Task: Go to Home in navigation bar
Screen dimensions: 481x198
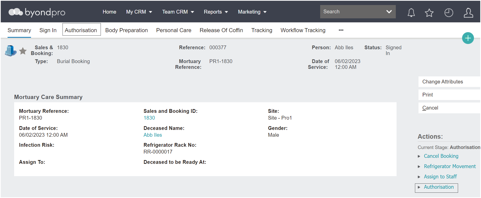Action: [109, 12]
